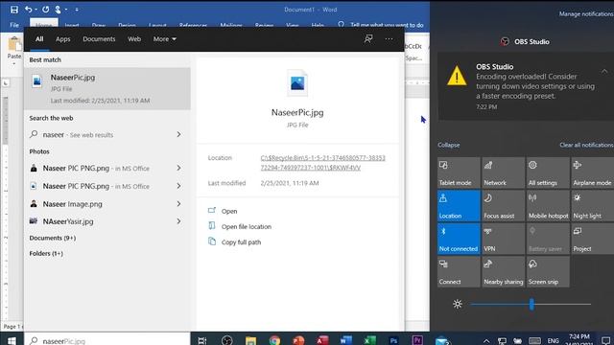Toggle Tablet mode quick action
The width and height of the screenshot is (614, 345).
tap(459, 172)
